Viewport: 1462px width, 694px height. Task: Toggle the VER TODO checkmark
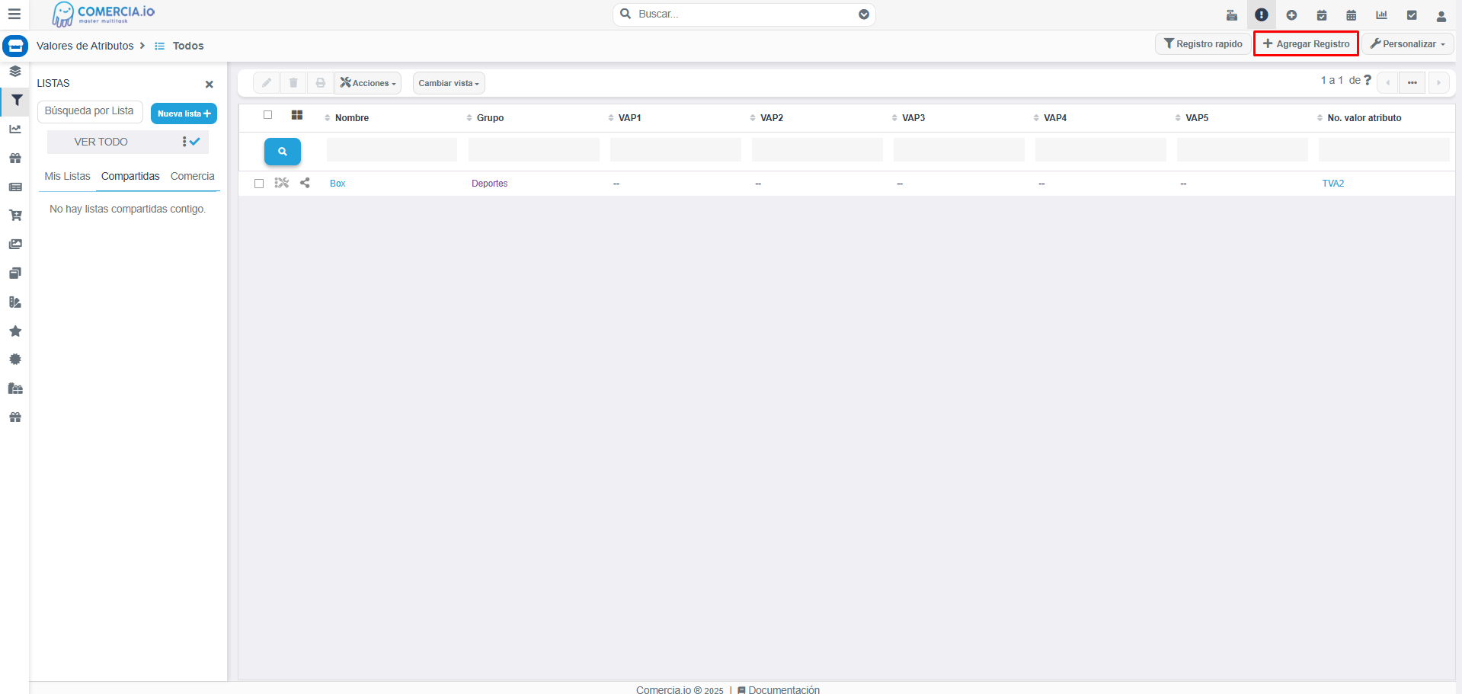coord(195,142)
